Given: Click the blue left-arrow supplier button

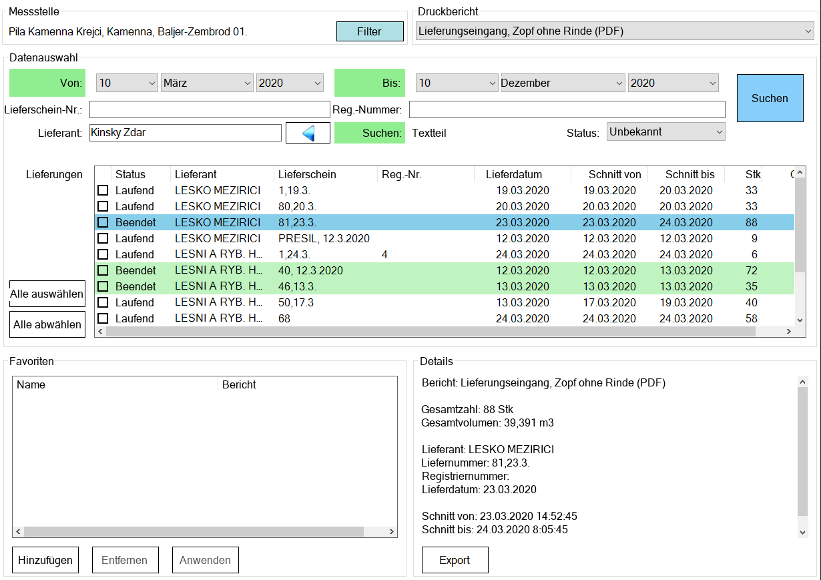Looking at the screenshot, I should (x=308, y=133).
